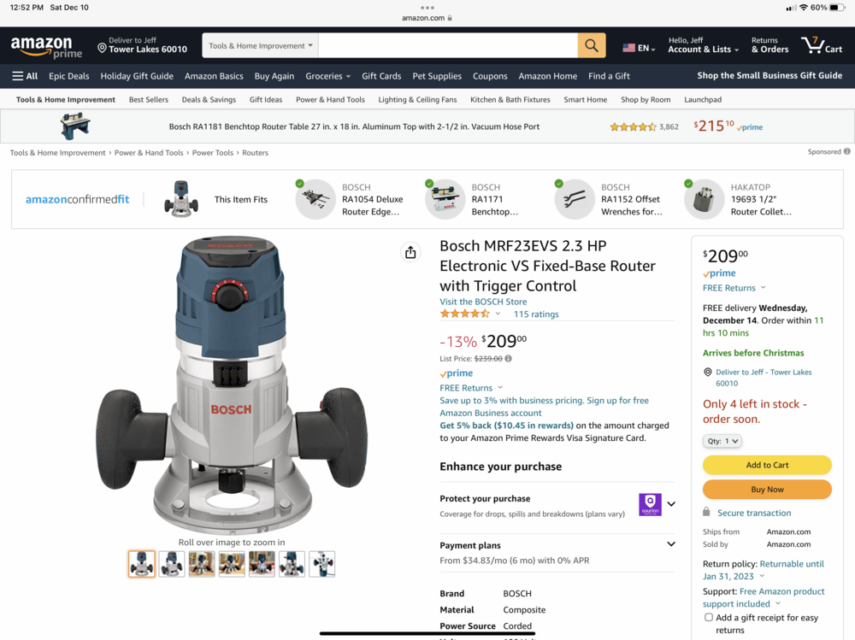Click the List Price info icon
The height and width of the screenshot is (640, 855).
click(509, 359)
